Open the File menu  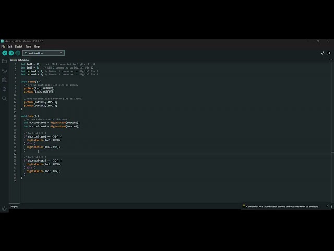pos(3,47)
